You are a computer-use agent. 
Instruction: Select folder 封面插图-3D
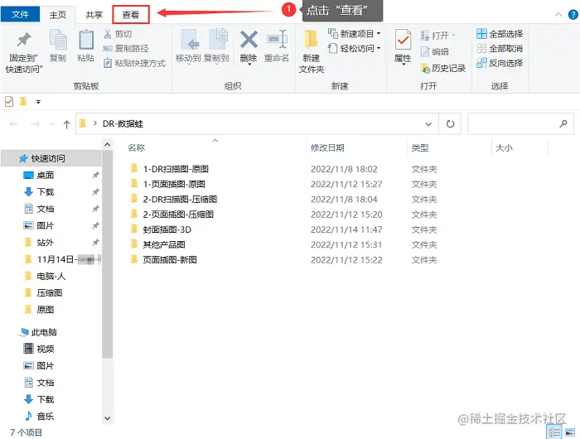click(167, 229)
